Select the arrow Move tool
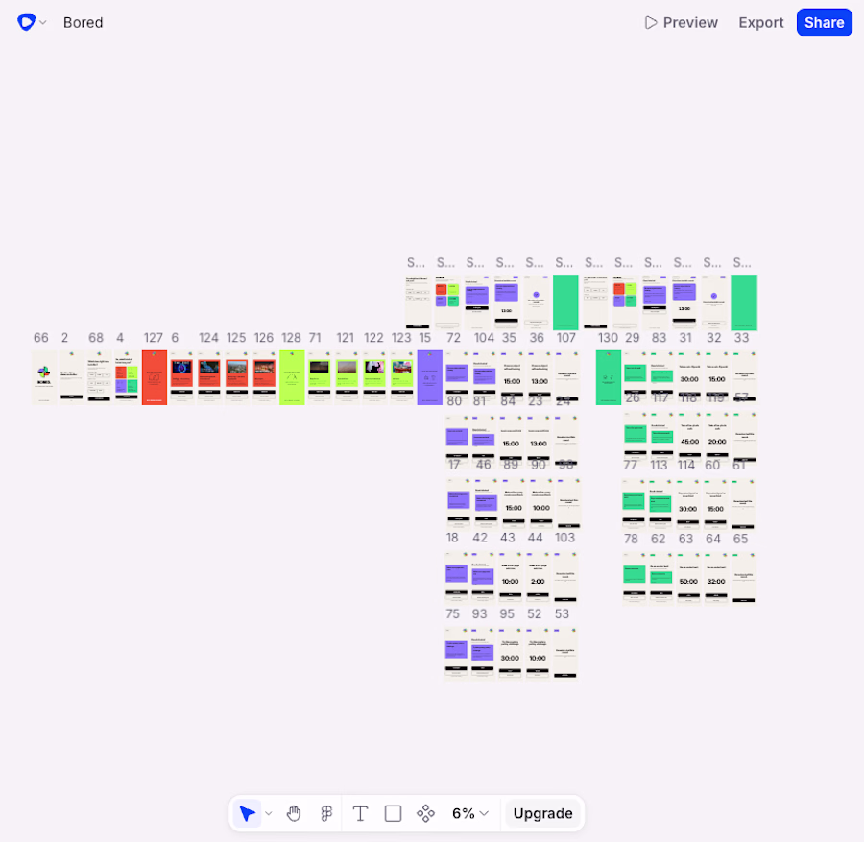This screenshot has width=864, height=842. tap(248, 813)
